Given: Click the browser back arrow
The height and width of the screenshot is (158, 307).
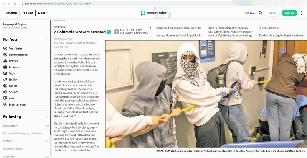Looking at the screenshot, I should click(3, 3).
